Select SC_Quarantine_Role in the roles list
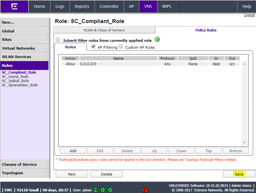The image size is (256, 193). click(x=20, y=85)
